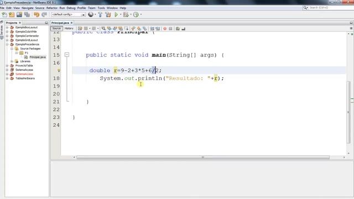Click the Debug Project icon
Image resolution: width=354 pixels, height=199 pixels.
pyautogui.click(x=126, y=15)
